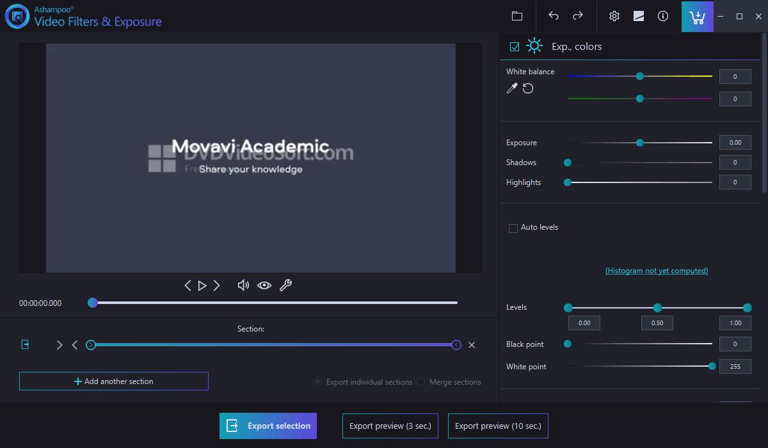Pick white balance with eyedropper

tap(511, 88)
